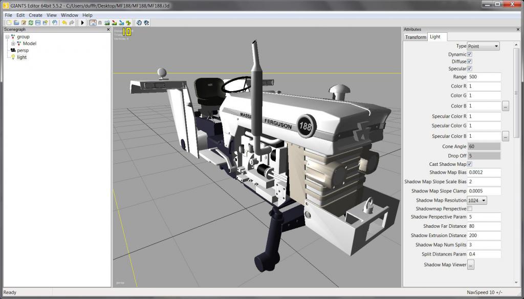524x299 pixels.
Task: Click the Export toolbar icon
Action: coord(45,23)
